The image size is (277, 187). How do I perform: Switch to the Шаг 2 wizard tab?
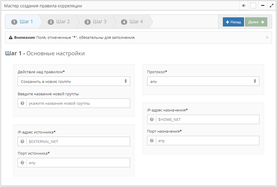pos(59,22)
